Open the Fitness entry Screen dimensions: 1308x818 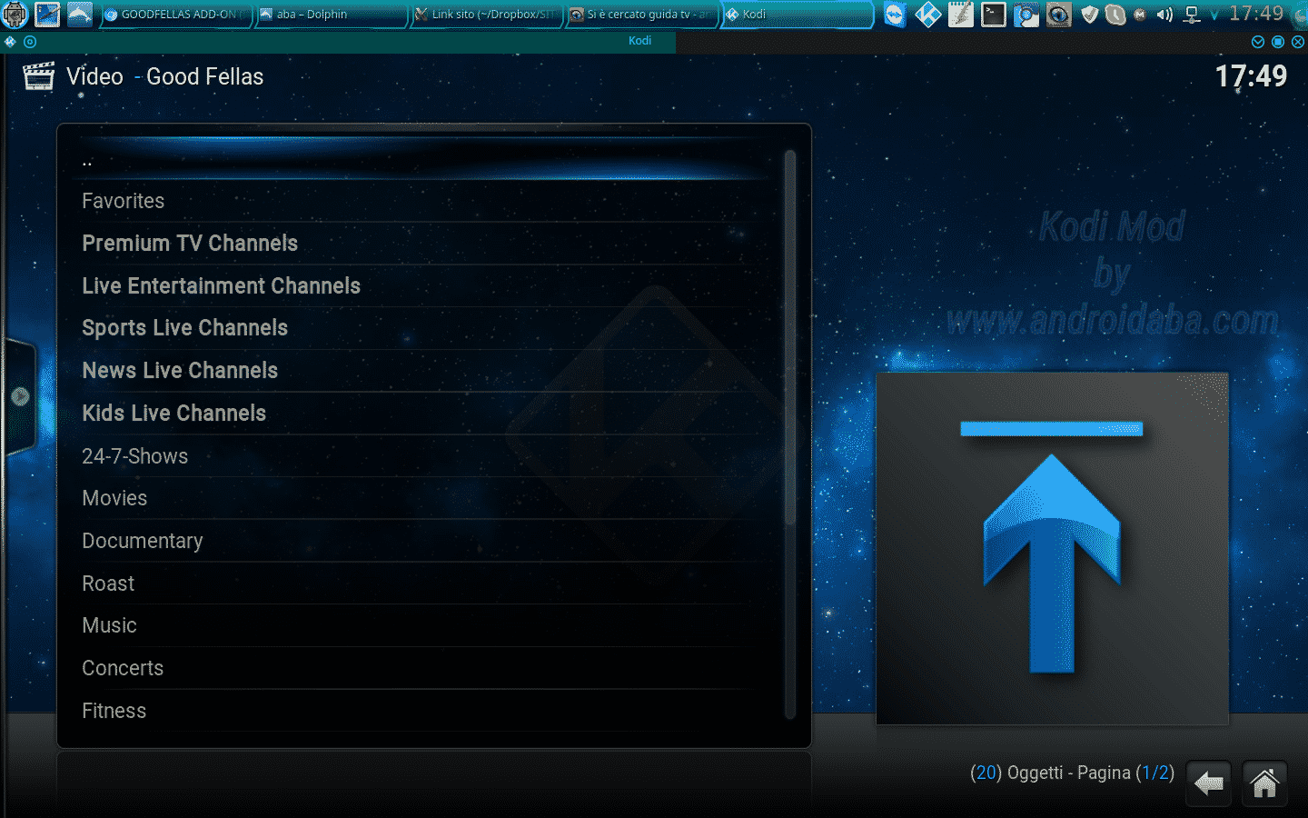coord(427,711)
